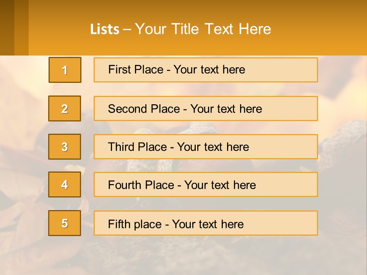Click the empty margin right of Fifth place box

[x=341, y=223]
